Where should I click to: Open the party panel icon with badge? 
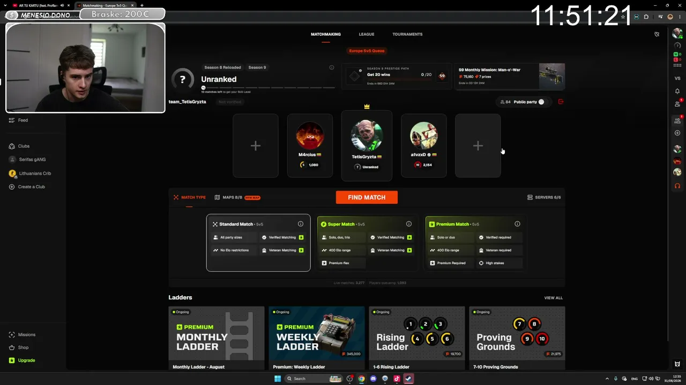point(677,121)
